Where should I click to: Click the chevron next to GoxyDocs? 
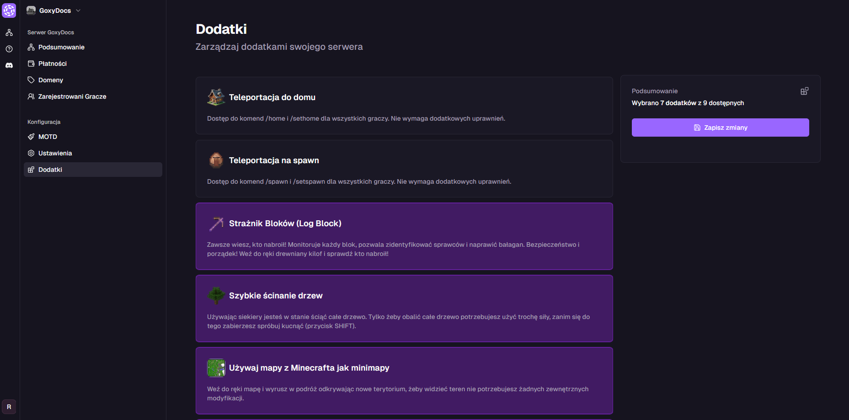[x=78, y=11]
